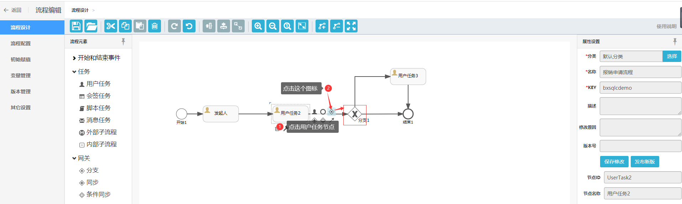Click the zoom in magnifier icon
Screen dimensions: 682x204
tap(258, 26)
